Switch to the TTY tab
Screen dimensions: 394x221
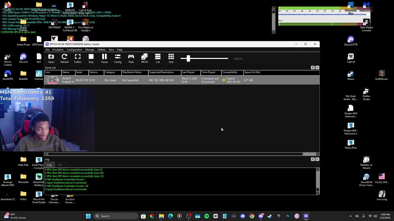tap(60, 165)
